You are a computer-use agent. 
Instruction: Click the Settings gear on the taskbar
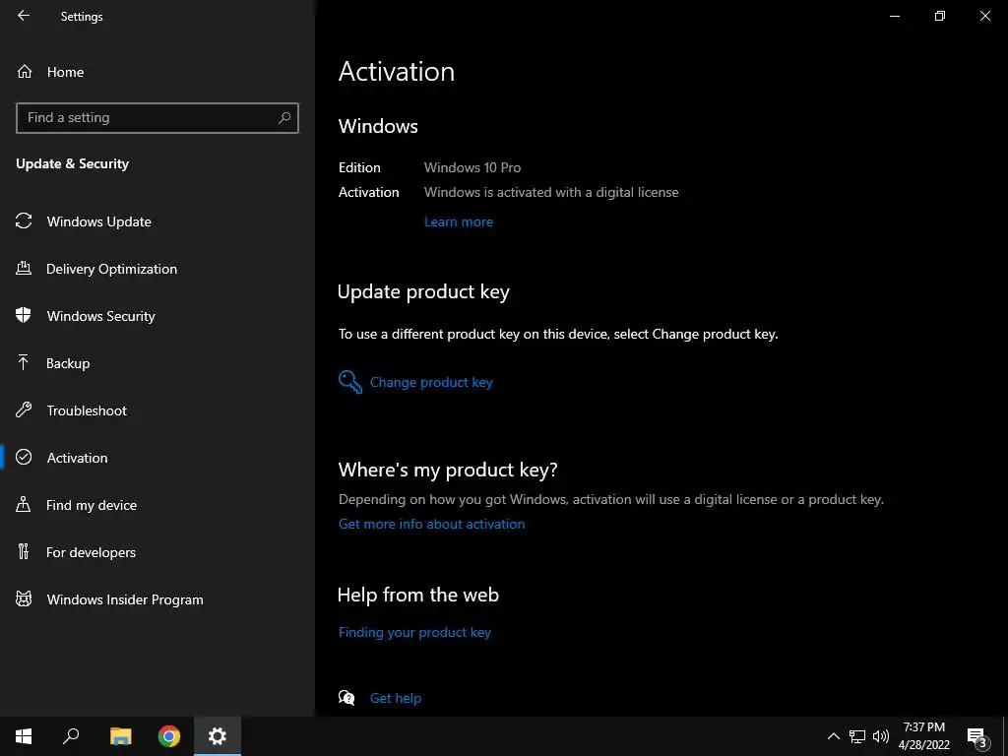[x=218, y=736]
